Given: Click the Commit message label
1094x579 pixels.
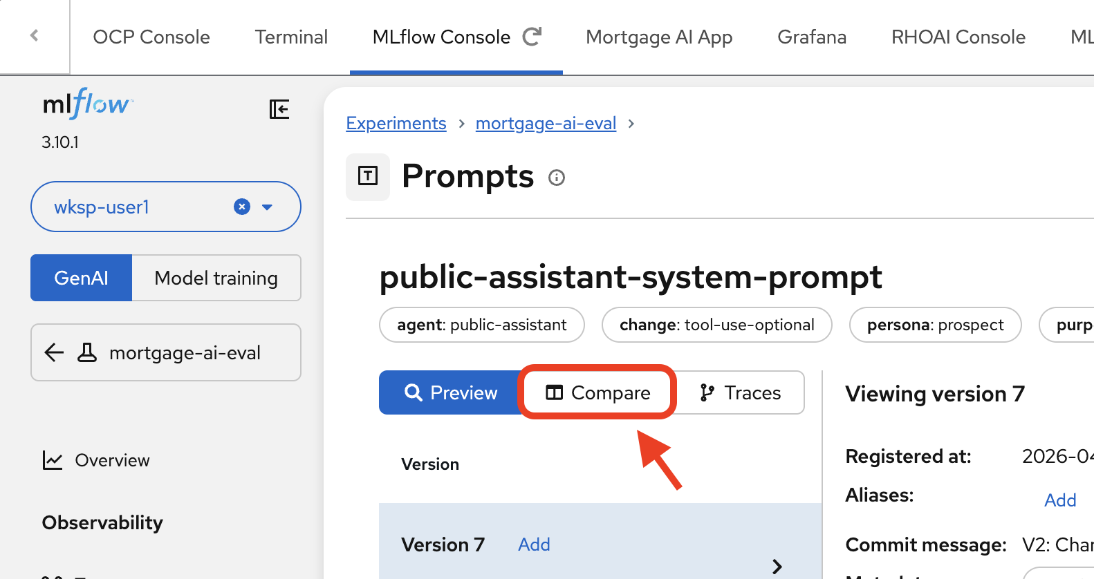Looking at the screenshot, I should 926,544.
